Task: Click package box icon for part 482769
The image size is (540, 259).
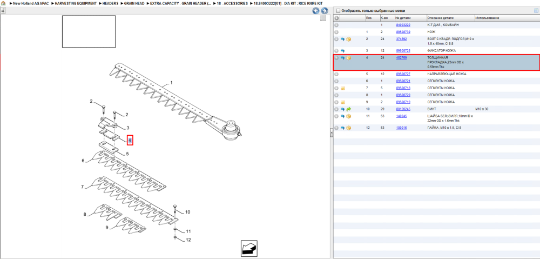Action: pos(348,58)
